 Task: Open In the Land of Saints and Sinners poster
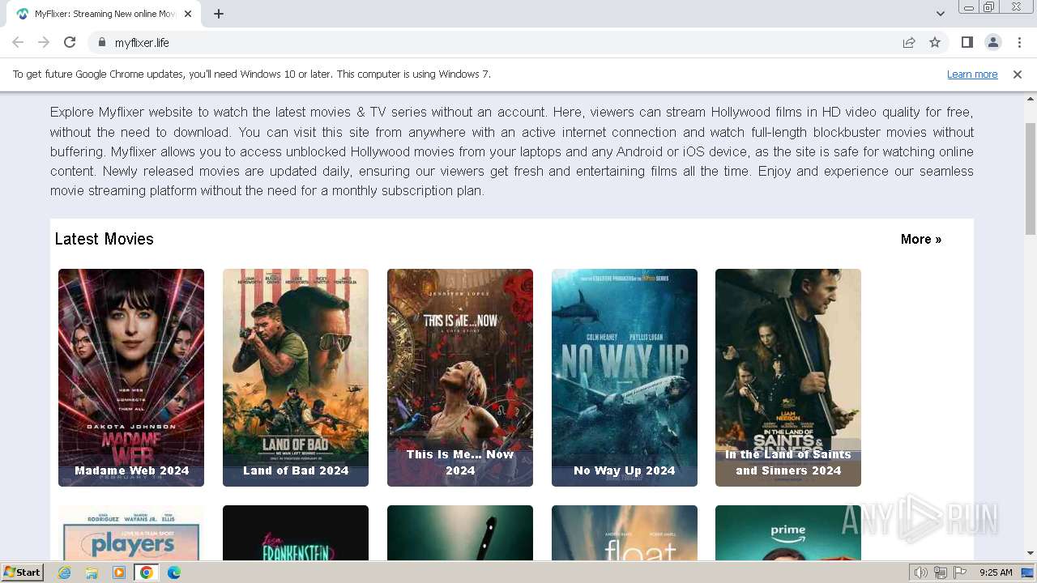pos(788,377)
